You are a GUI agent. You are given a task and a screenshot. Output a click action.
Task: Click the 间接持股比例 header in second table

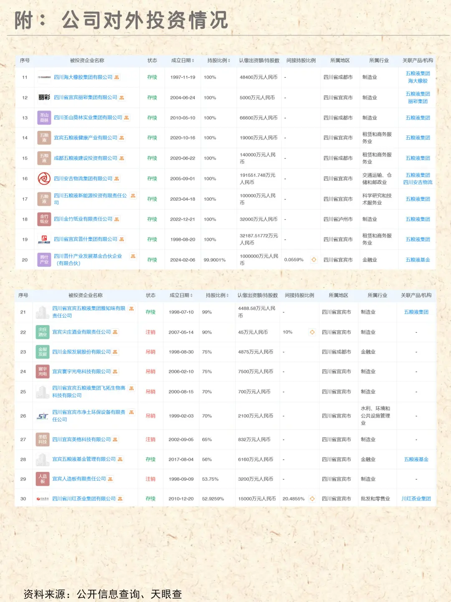[299, 295]
